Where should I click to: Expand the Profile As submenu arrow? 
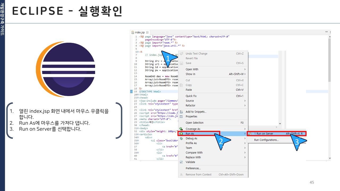[x=245, y=143]
